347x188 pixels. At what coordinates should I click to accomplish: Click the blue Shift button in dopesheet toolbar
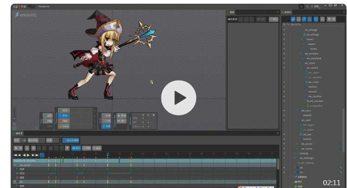[76, 148]
